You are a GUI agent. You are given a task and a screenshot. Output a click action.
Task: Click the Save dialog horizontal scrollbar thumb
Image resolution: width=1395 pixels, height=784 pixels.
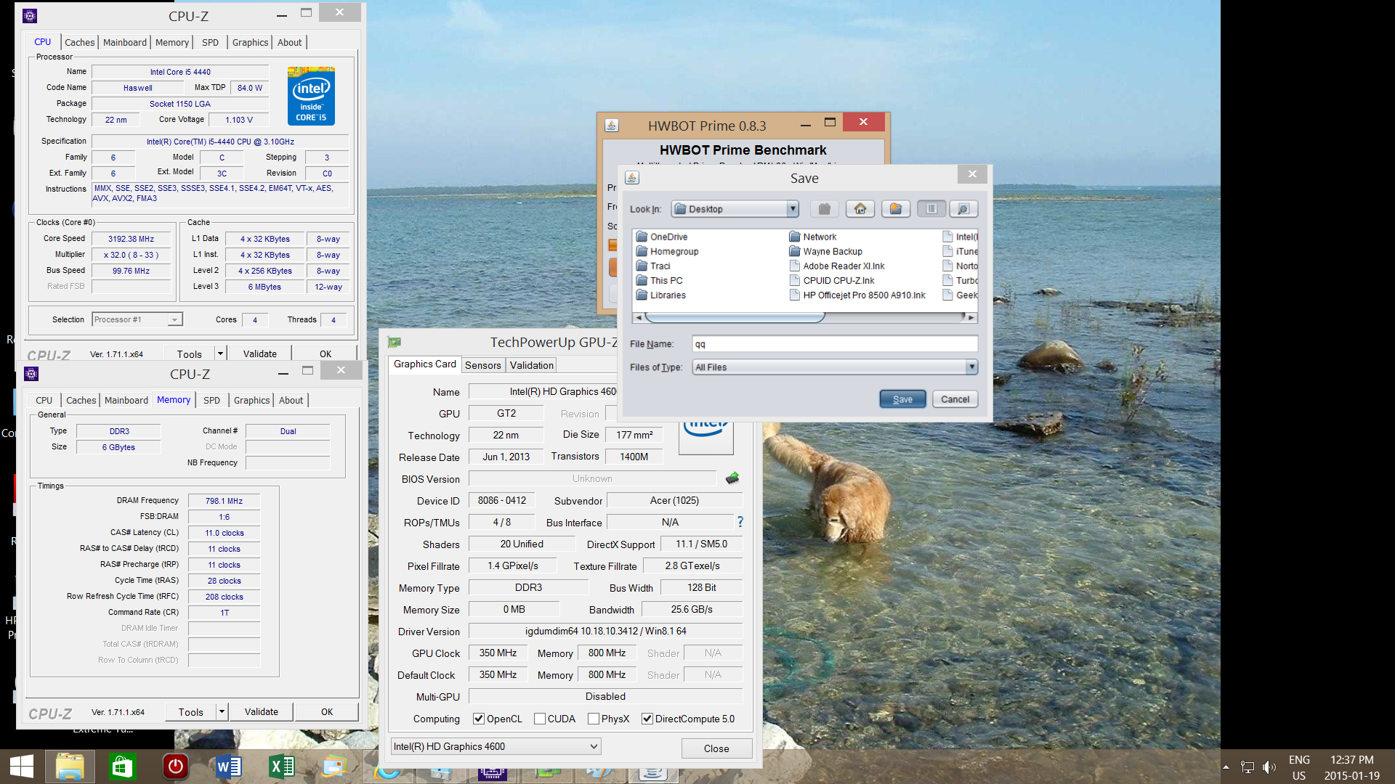point(735,317)
